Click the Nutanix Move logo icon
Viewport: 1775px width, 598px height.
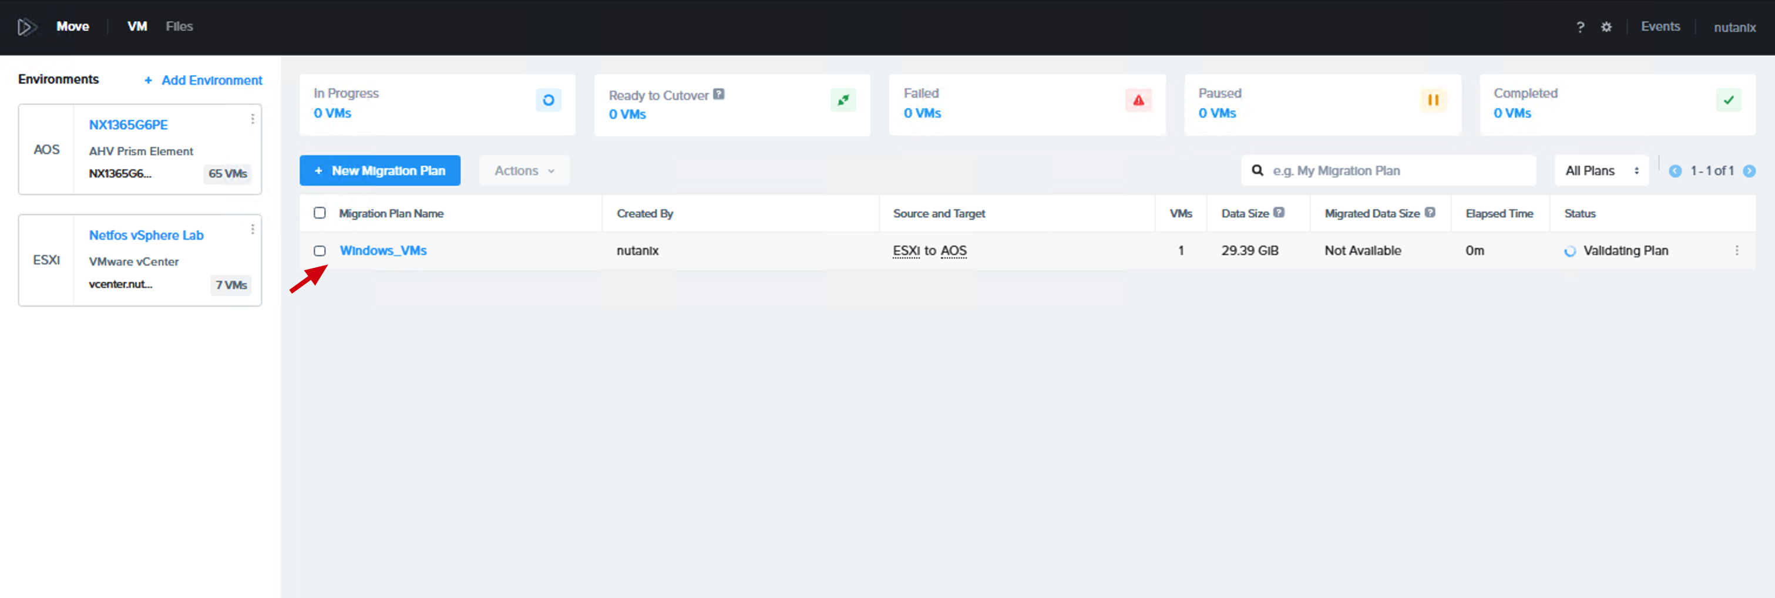tap(26, 27)
